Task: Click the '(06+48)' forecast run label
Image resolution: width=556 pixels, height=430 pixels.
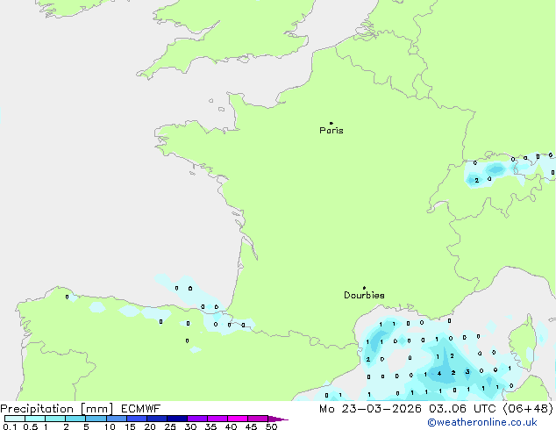Action: [528, 409]
